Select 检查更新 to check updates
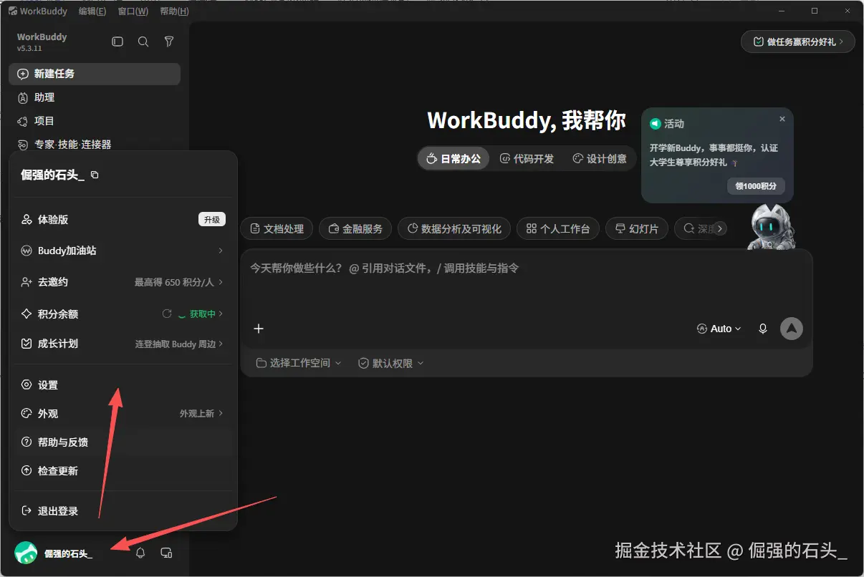Viewport: 864px width, 577px height. pos(123,471)
